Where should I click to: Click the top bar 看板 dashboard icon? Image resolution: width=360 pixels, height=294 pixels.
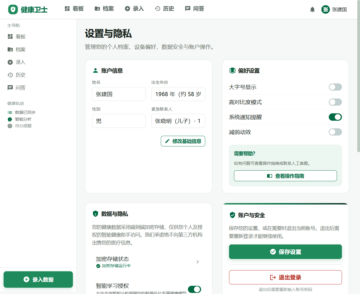67,9
